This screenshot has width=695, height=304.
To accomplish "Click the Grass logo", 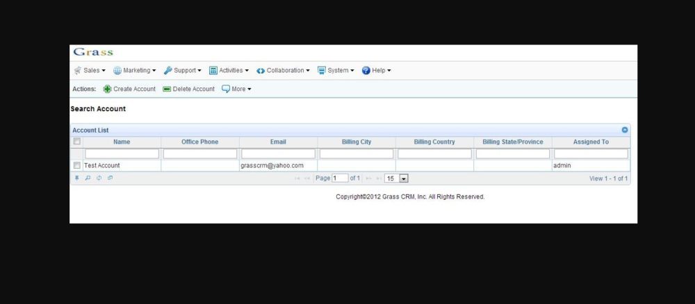I will (93, 52).
